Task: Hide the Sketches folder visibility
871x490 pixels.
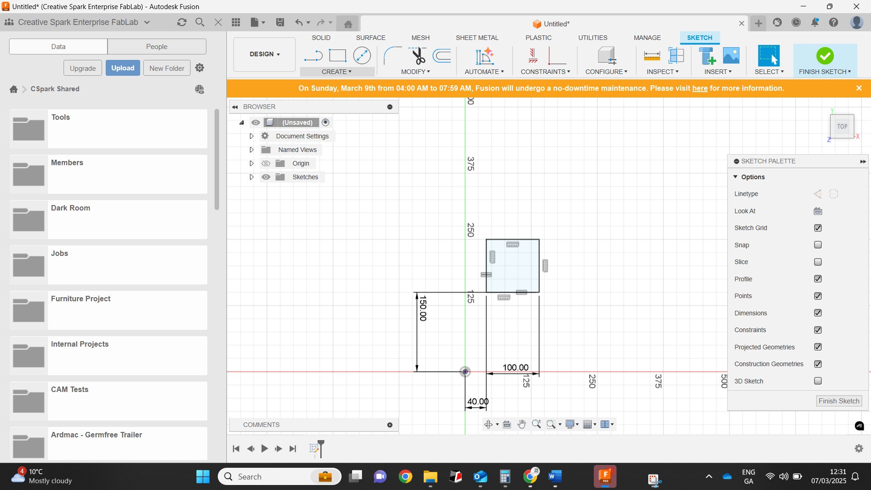Action: pyautogui.click(x=266, y=177)
